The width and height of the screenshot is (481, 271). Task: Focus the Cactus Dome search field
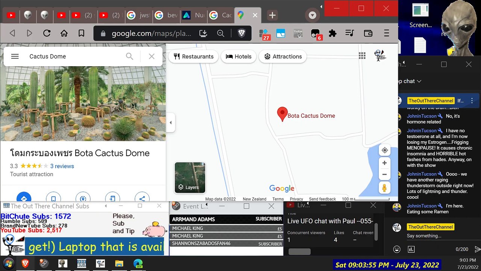pyautogui.click(x=75, y=56)
